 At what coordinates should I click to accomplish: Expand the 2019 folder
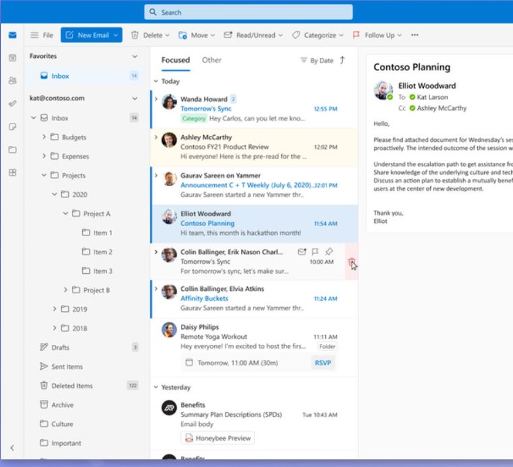point(55,308)
